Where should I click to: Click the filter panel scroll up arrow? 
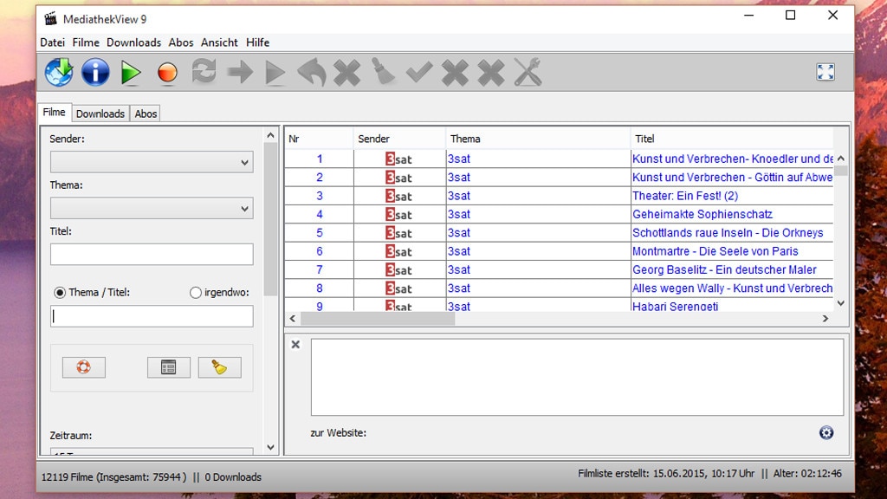271,135
